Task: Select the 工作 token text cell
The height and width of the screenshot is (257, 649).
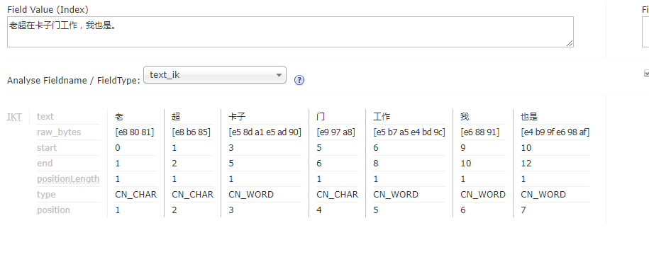Action: point(382,117)
